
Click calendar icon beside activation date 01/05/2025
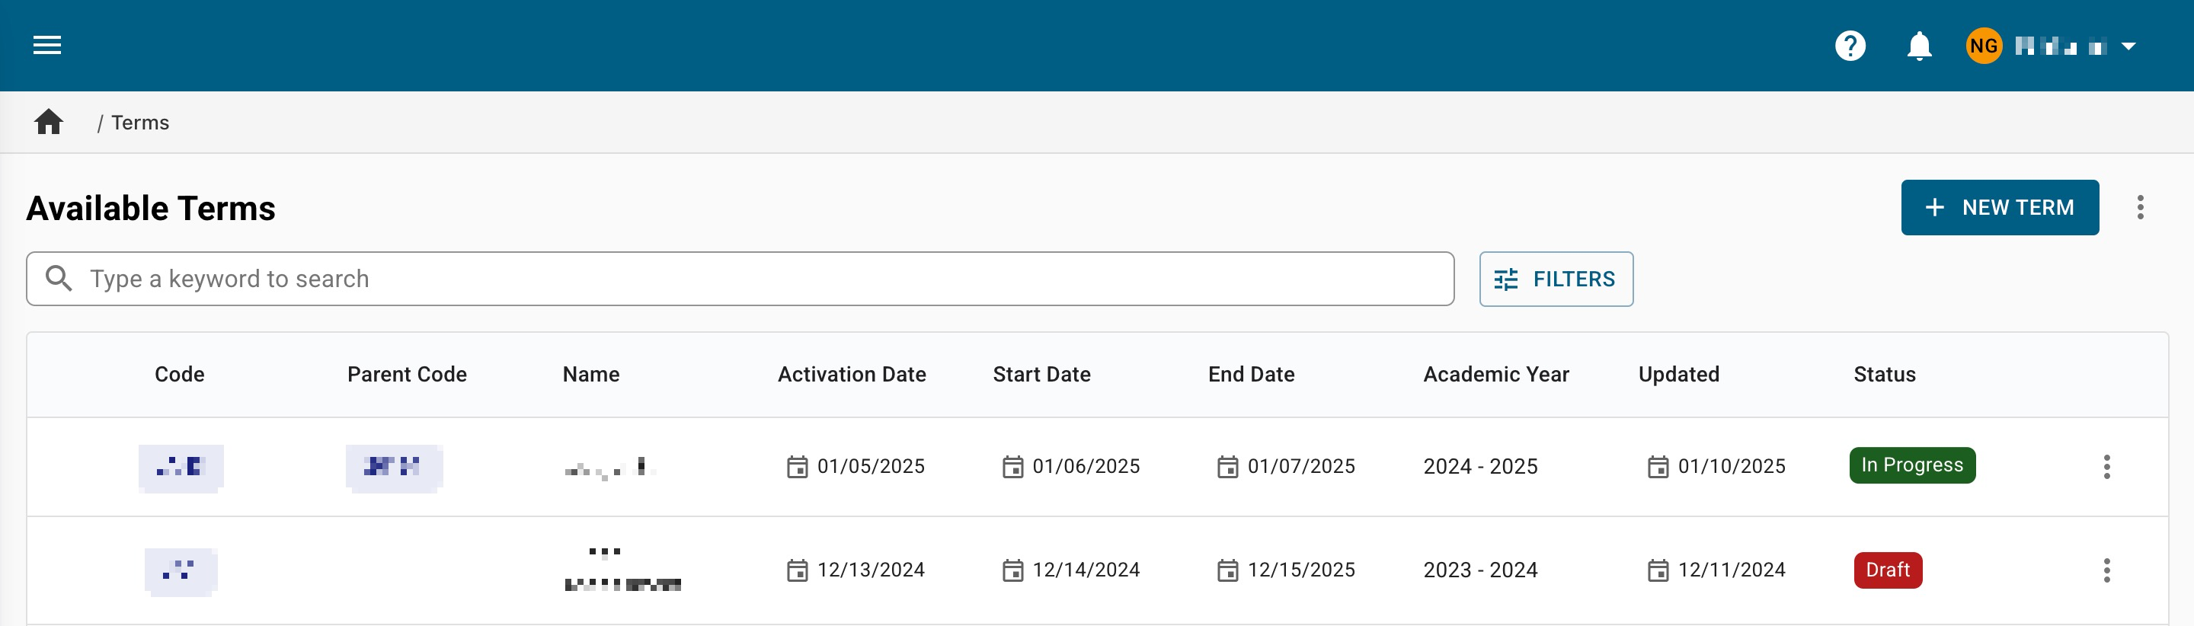[x=796, y=467]
